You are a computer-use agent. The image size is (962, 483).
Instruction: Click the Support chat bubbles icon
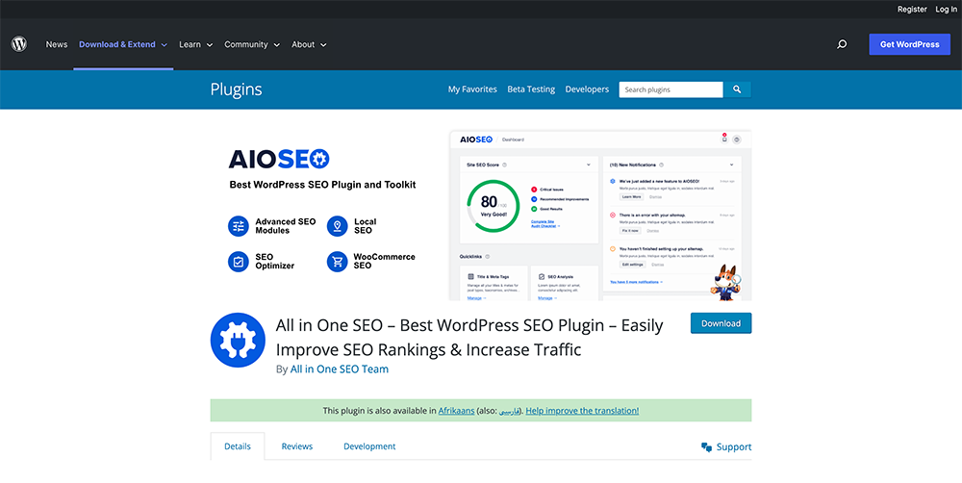coord(707,447)
